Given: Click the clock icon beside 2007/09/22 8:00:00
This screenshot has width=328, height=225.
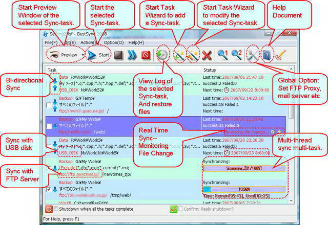Looking at the screenshot, I should [227, 90].
